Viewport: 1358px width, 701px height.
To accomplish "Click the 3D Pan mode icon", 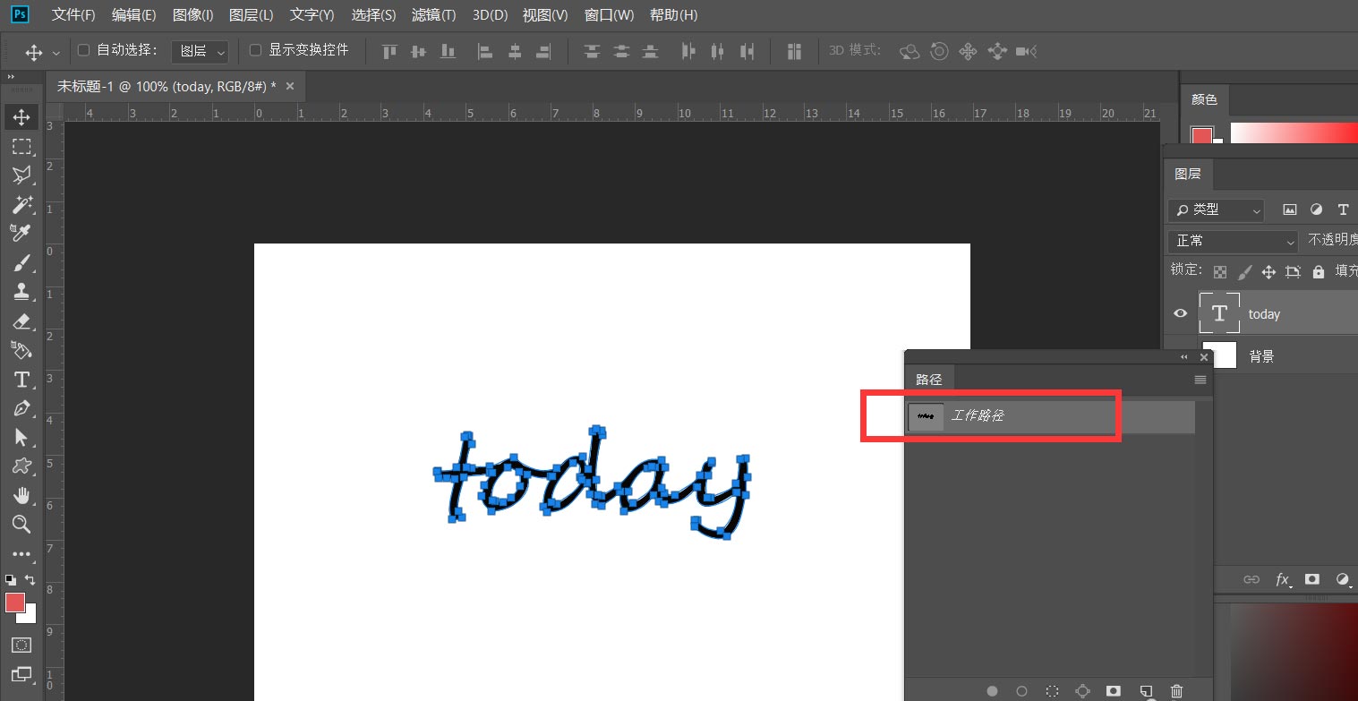I will pyautogui.click(x=968, y=51).
